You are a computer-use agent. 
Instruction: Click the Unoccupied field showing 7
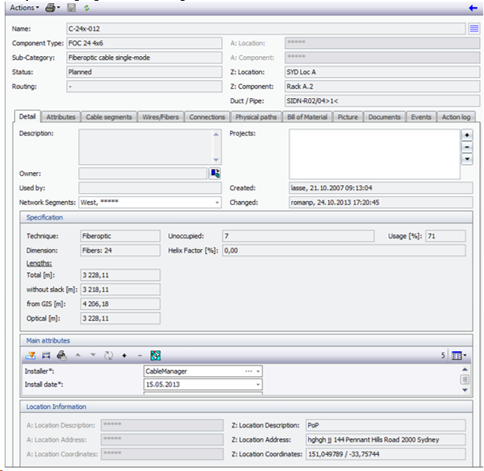[x=299, y=236]
